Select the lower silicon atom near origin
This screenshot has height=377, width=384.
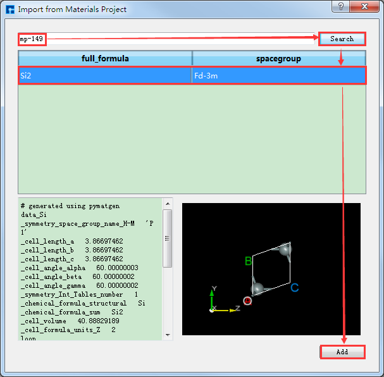click(x=257, y=289)
